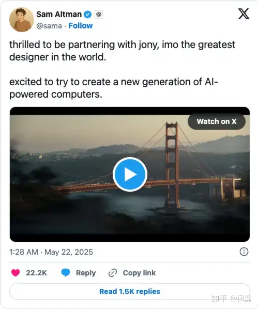Click the tweet text about jony
The height and width of the screenshot is (310, 258).
click(122, 51)
